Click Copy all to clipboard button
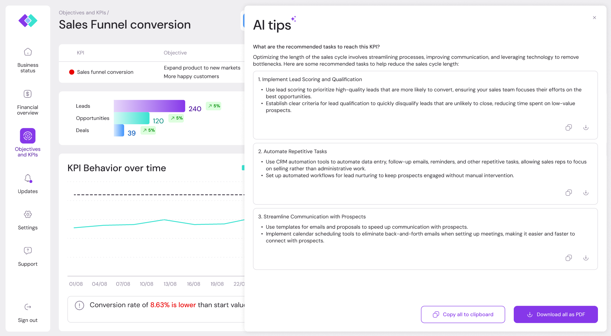The image size is (611, 336). [463, 314]
